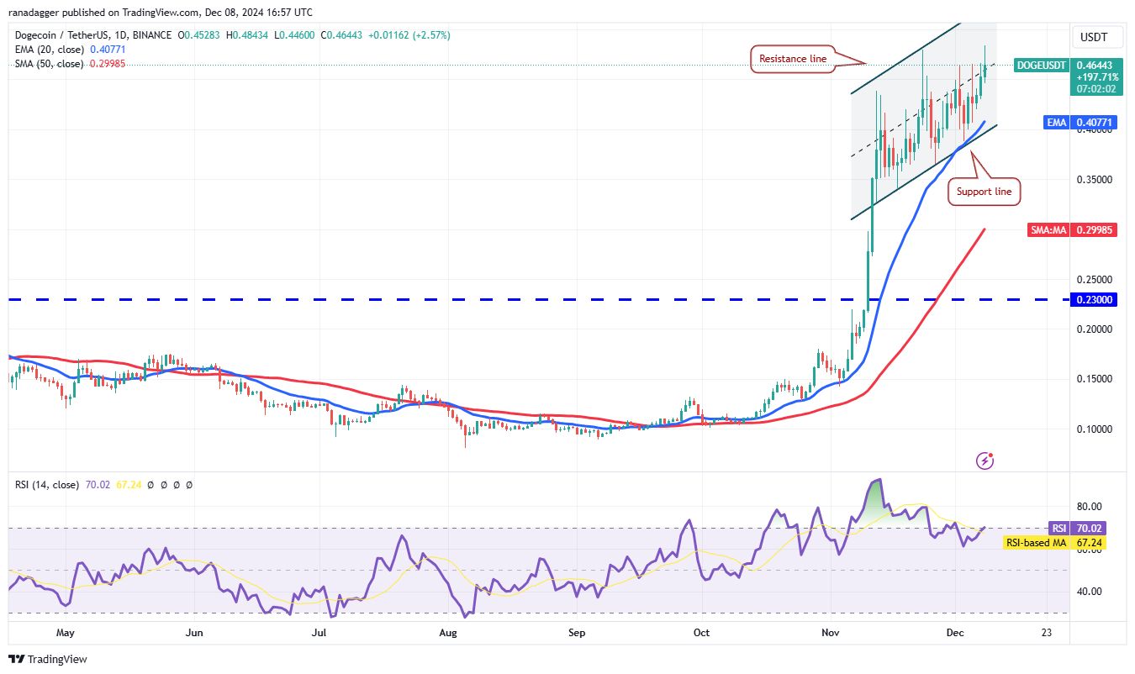The width and height of the screenshot is (1135, 674).
Task: Click the red SMA:MA axis label
Action: point(1049,230)
